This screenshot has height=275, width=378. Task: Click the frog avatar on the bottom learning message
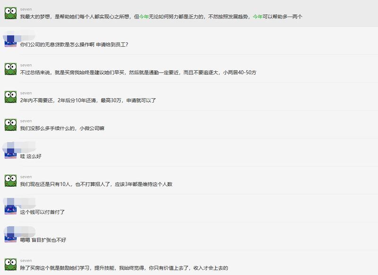9,261
